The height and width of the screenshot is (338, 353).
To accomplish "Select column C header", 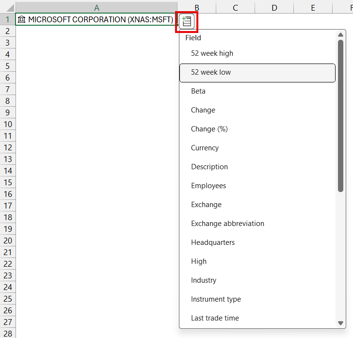I will coord(236,8).
